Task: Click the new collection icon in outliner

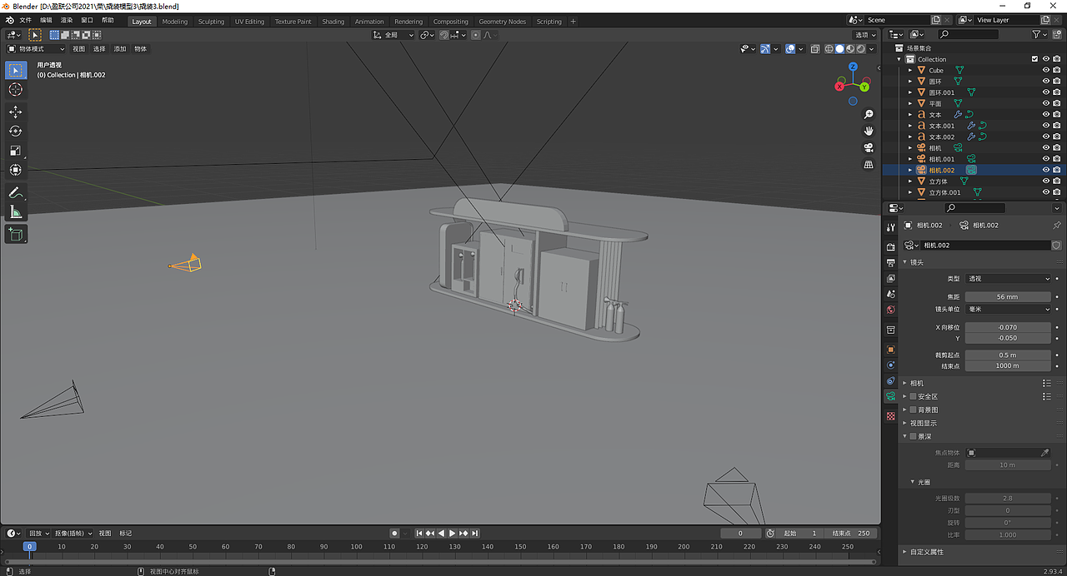Action: (x=1057, y=34)
